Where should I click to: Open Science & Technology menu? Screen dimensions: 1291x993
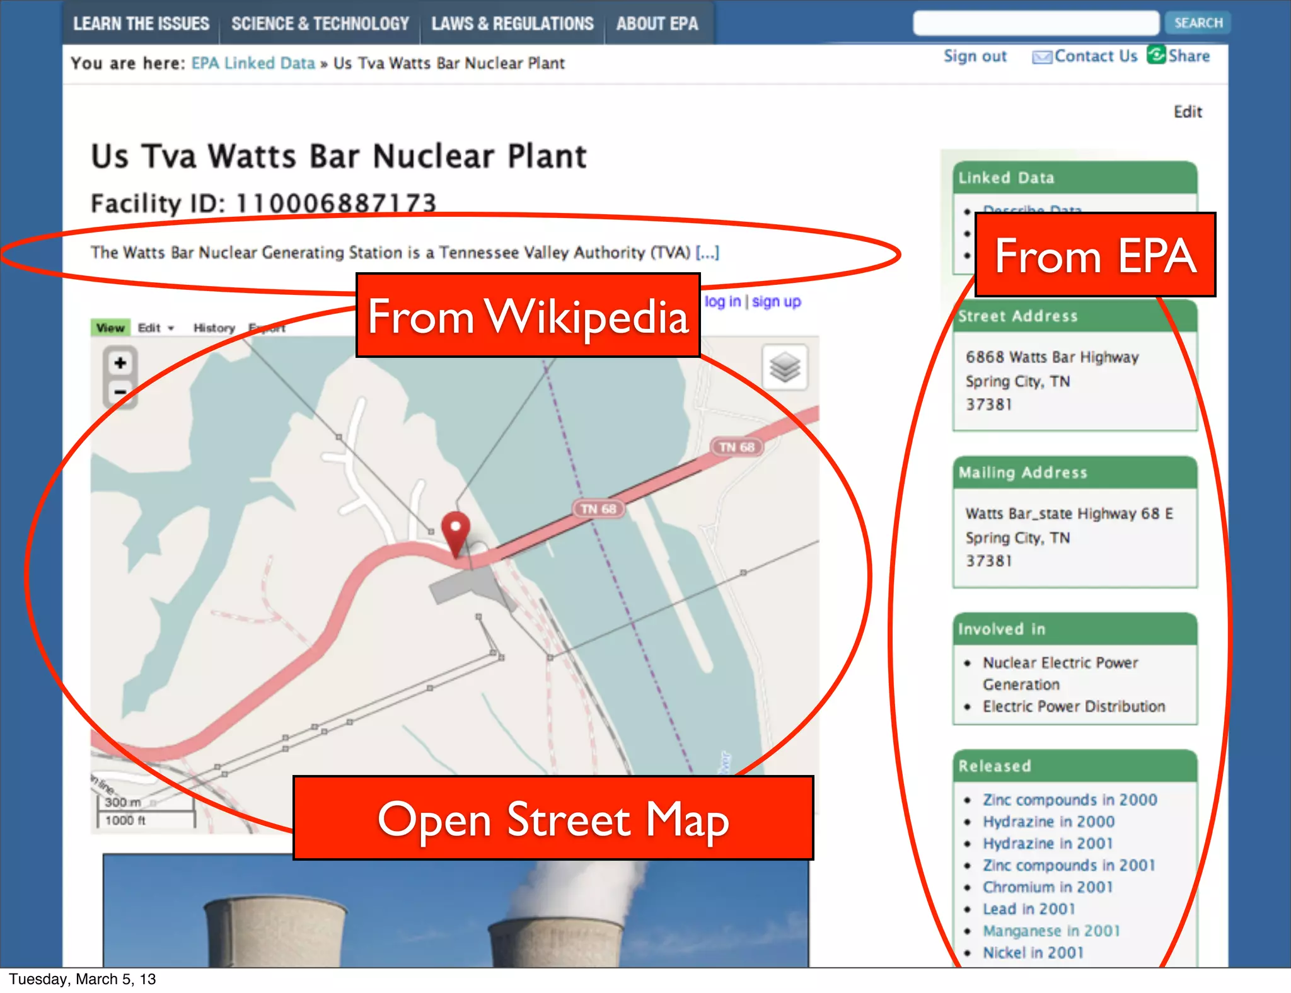coord(320,24)
